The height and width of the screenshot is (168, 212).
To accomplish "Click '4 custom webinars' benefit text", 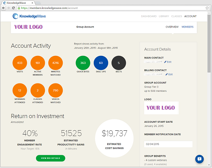I will (156, 160).
